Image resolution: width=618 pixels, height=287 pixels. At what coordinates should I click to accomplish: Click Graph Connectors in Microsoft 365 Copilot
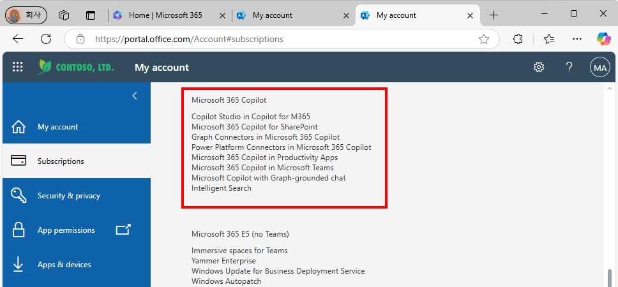(266, 137)
